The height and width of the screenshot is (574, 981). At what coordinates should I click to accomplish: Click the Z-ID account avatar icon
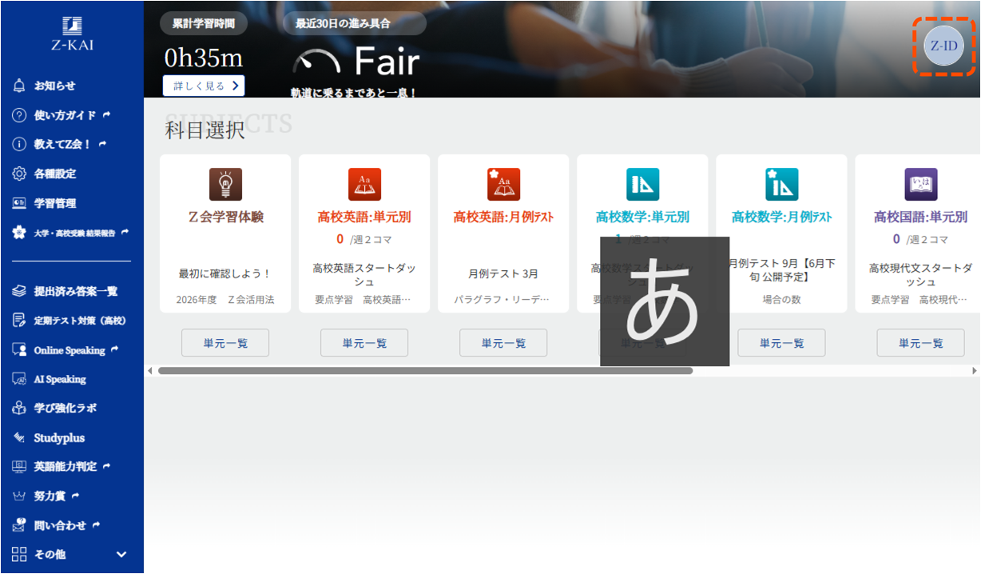click(x=943, y=46)
